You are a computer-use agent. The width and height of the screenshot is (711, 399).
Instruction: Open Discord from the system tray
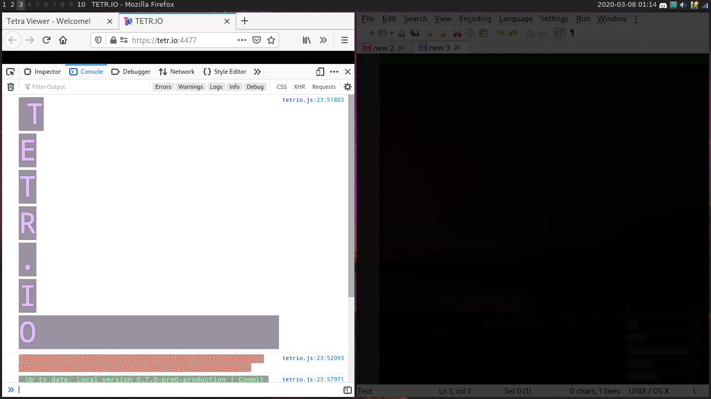pos(663,5)
